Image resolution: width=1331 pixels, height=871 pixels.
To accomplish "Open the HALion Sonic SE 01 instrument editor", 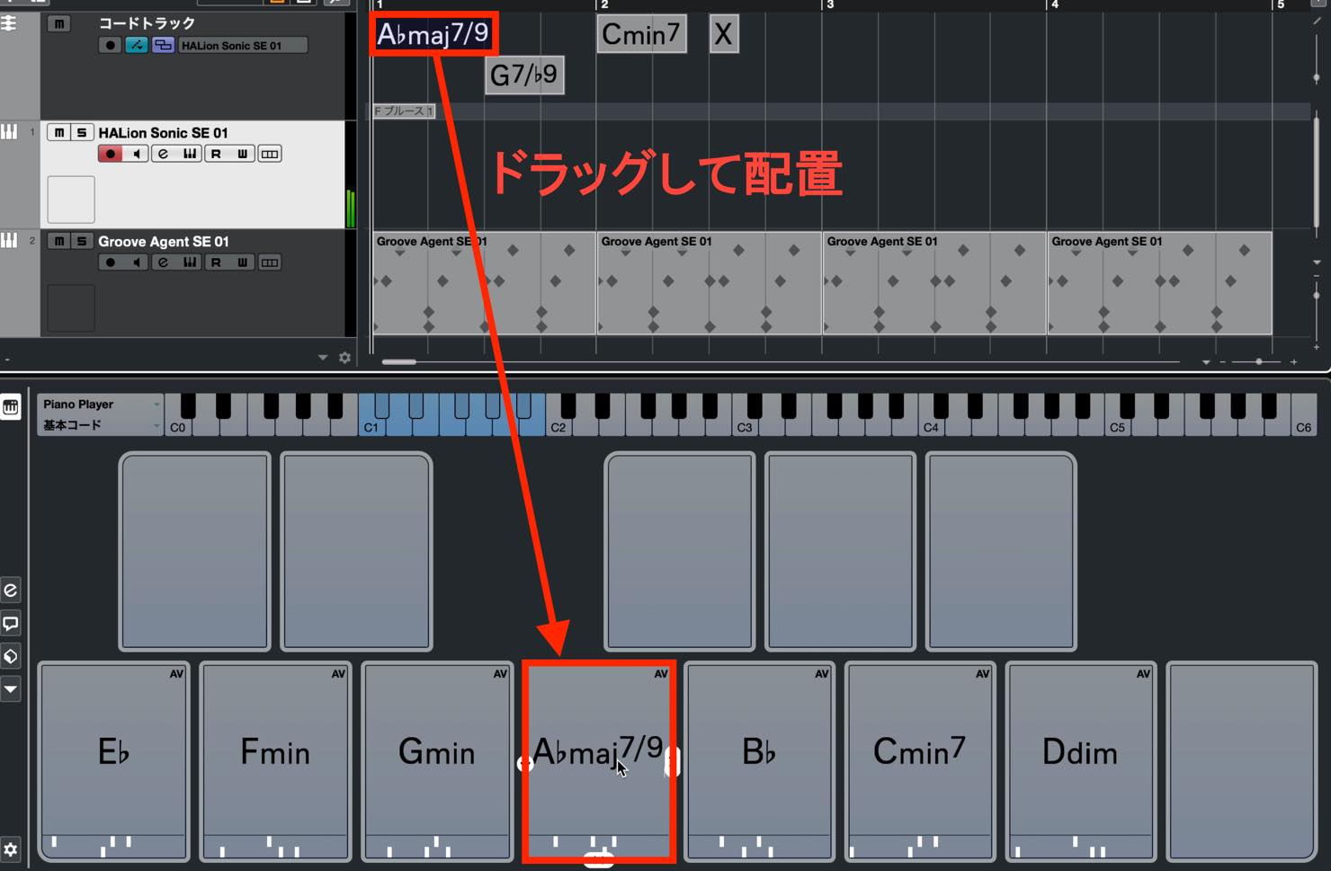I will pos(190,154).
